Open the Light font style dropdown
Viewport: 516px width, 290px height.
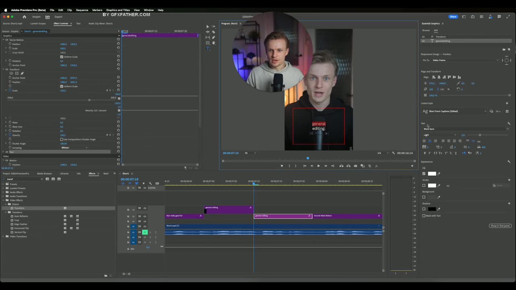tap(439, 135)
